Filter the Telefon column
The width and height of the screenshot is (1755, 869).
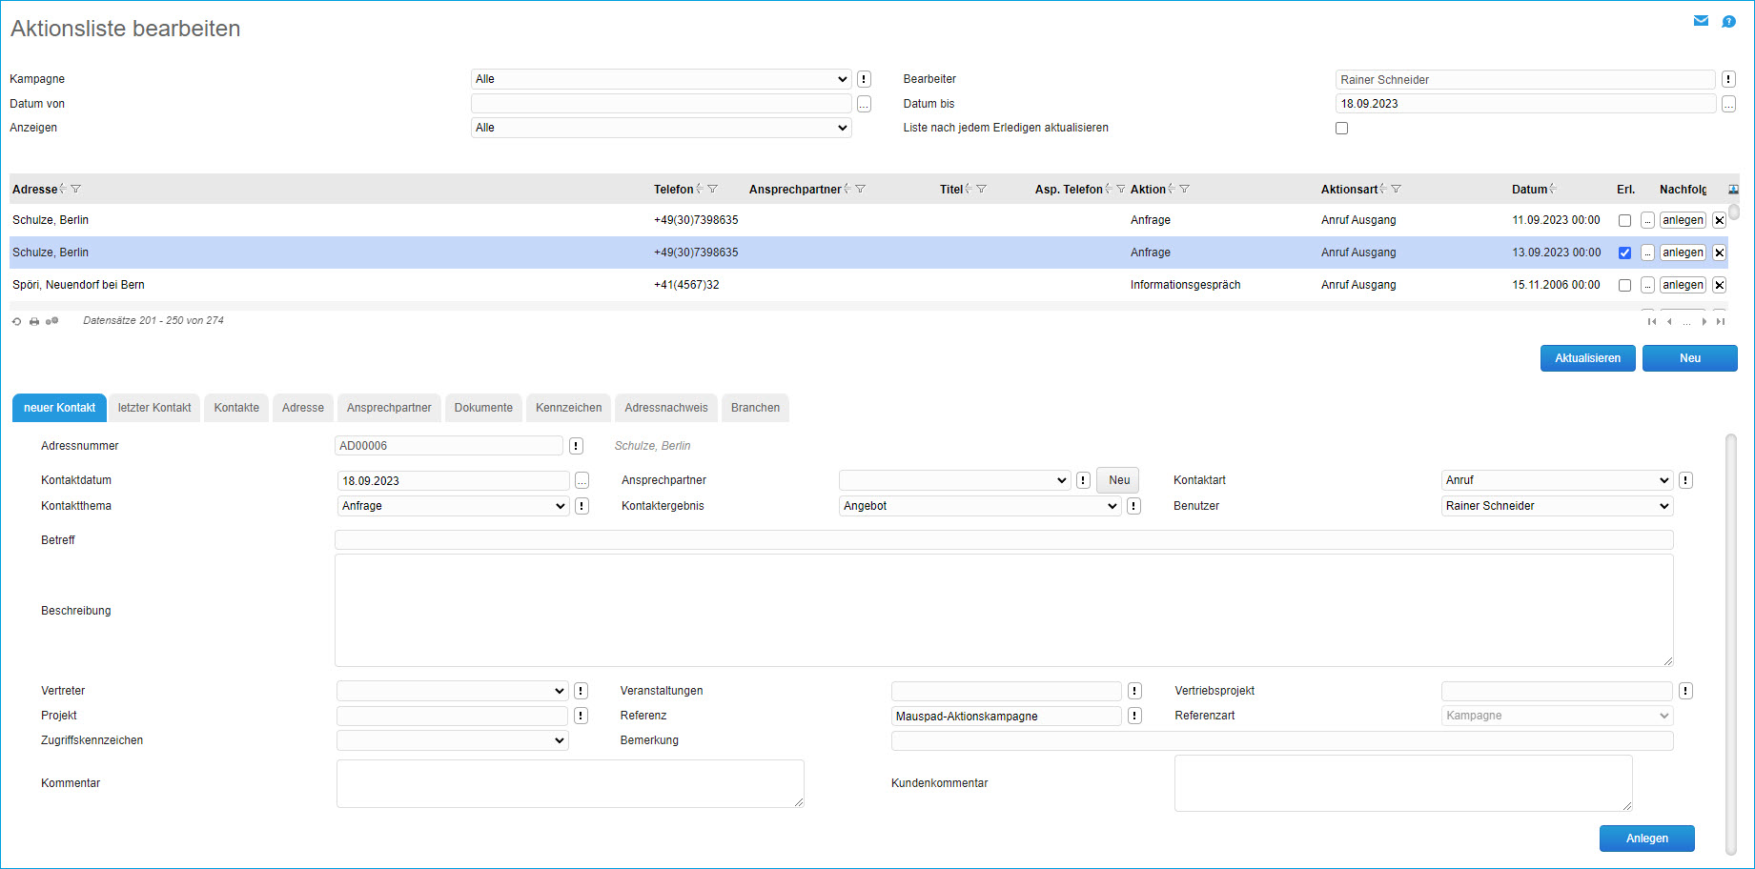(x=712, y=189)
